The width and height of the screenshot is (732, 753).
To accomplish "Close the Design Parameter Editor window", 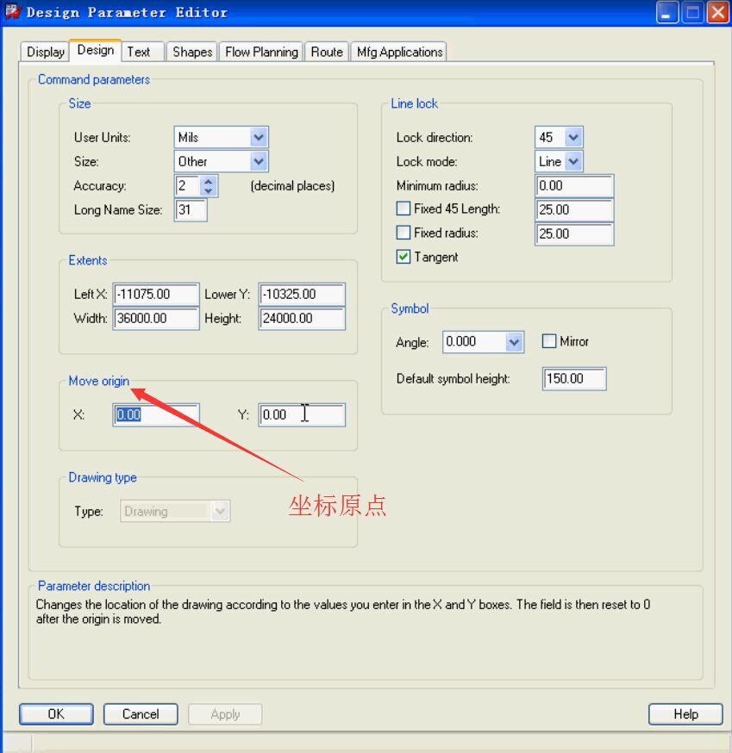I will pyautogui.click(x=718, y=12).
